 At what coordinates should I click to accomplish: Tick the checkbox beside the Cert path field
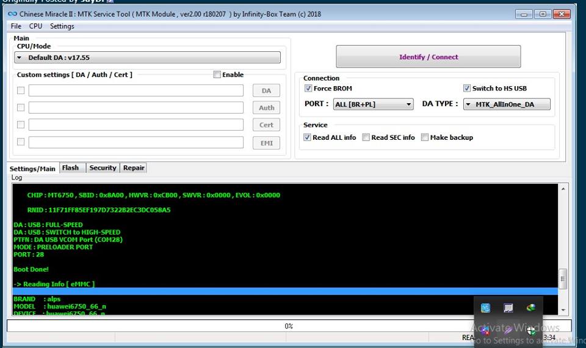pyautogui.click(x=21, y=125)
